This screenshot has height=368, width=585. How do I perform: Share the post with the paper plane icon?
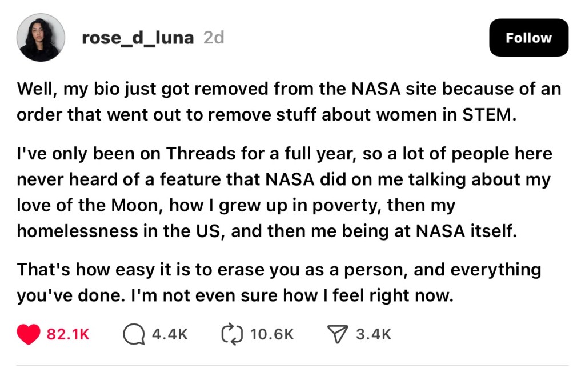click(338, 334)
